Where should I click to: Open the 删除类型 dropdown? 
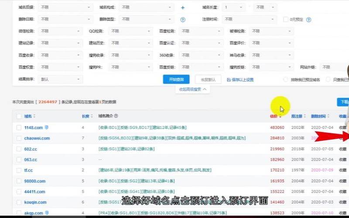(147, 19)
